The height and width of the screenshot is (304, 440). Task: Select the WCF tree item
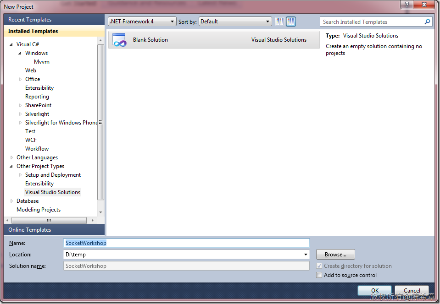click(x=31, y=140)
